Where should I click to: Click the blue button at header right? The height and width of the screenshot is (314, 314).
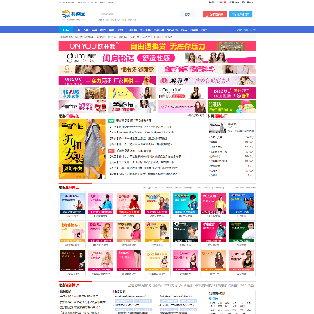click(x=241, y=15)
